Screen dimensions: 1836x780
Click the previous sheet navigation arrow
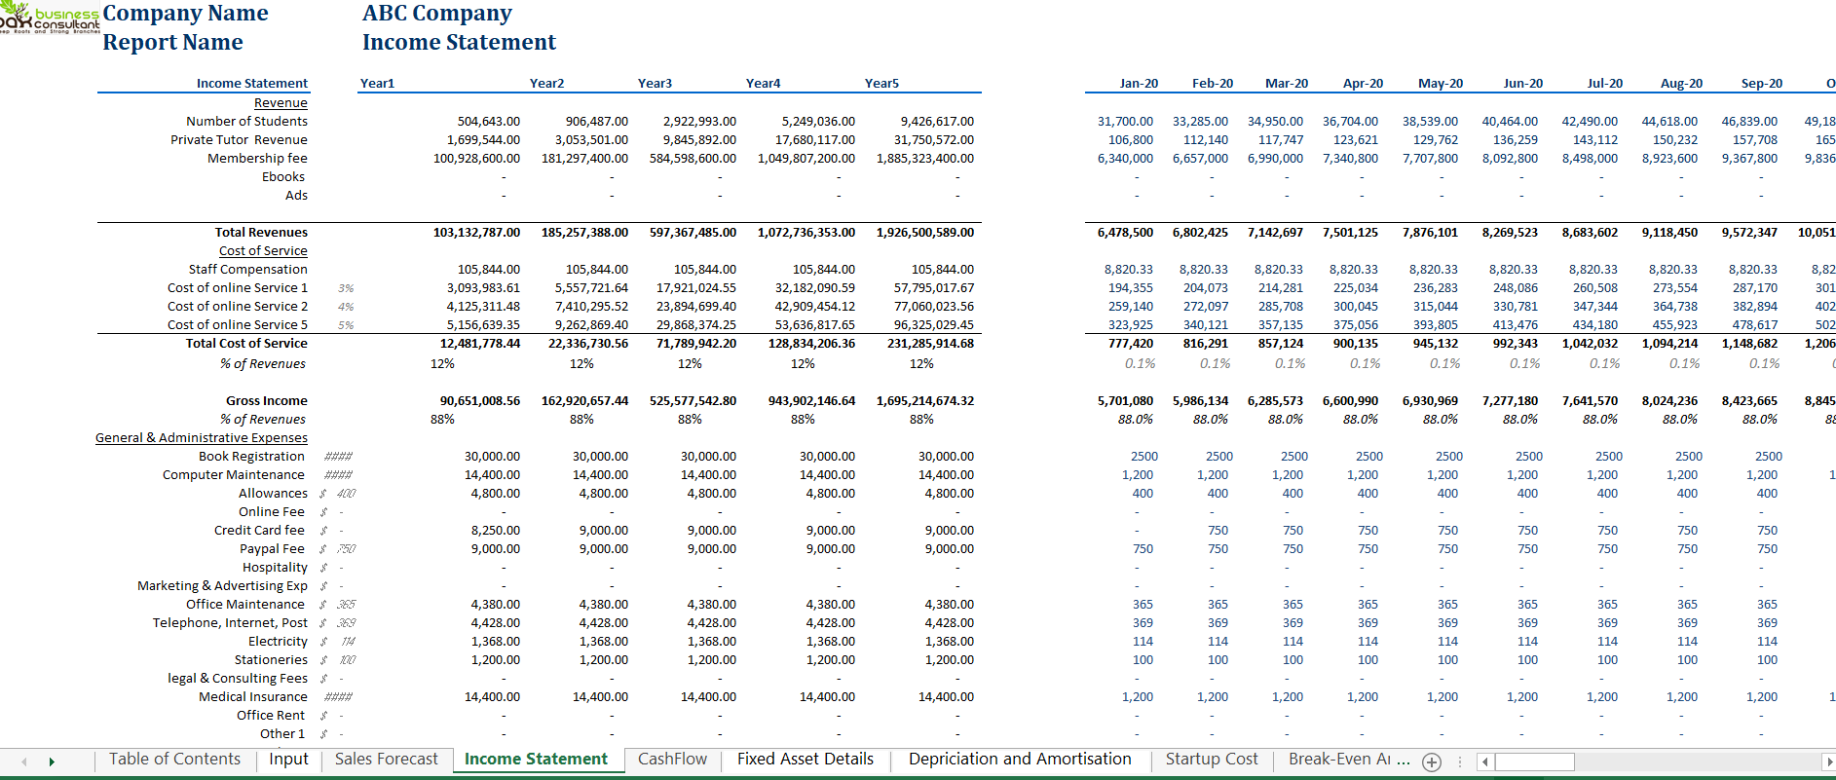24,761
